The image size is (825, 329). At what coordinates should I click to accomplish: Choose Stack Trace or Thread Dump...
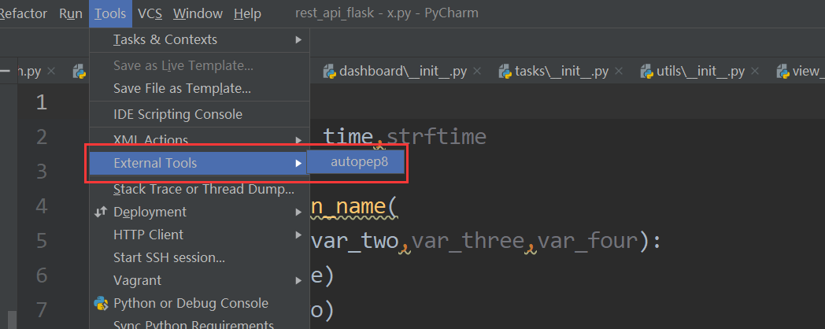pyautogui.click(x=199, y=188)
